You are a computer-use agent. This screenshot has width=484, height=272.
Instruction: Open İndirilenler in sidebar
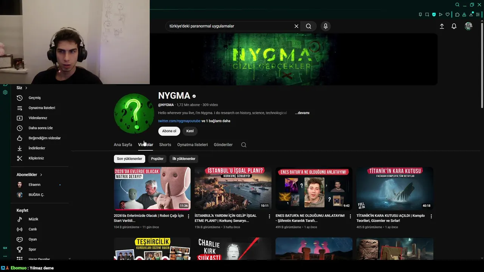click(39, 148)
